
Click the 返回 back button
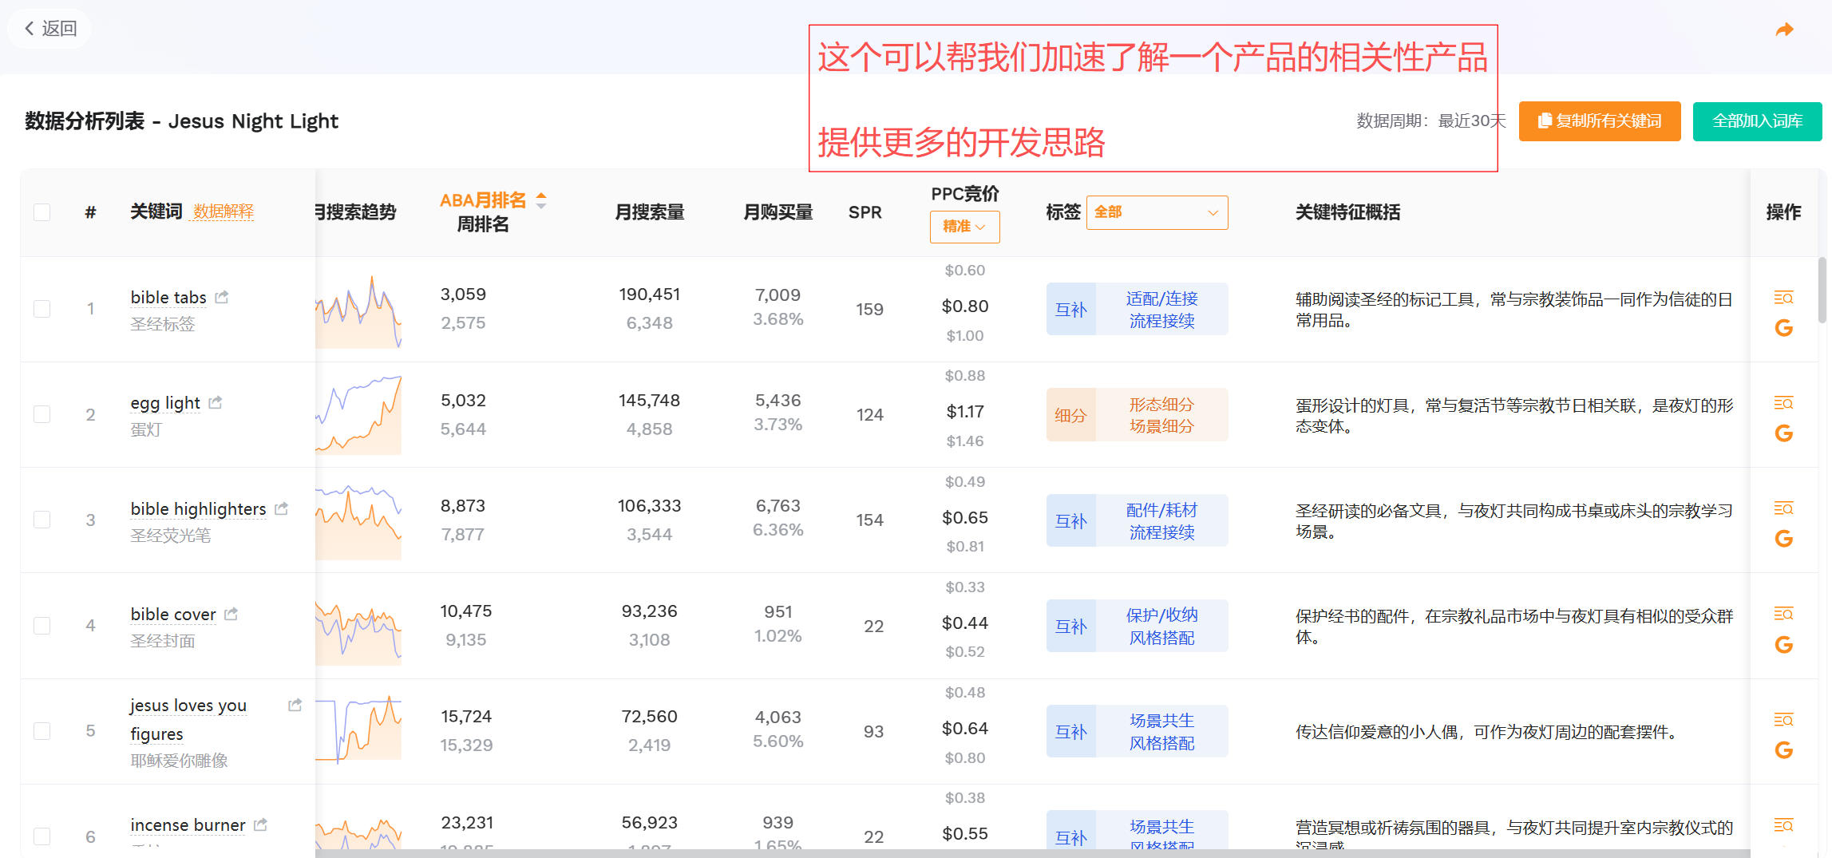pos(49,29)
